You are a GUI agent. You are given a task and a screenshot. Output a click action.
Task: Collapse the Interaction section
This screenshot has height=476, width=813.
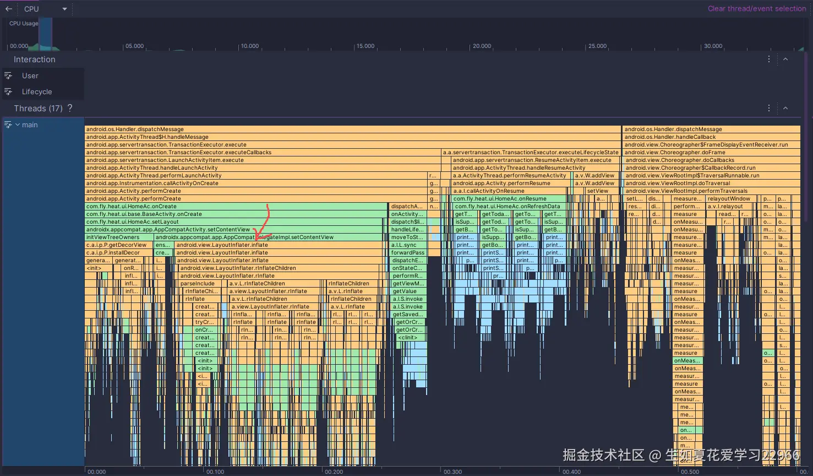point(785,59)
